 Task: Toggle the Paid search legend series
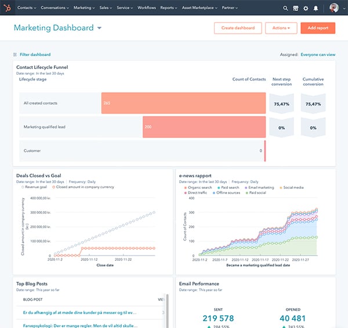click(228, 187)
